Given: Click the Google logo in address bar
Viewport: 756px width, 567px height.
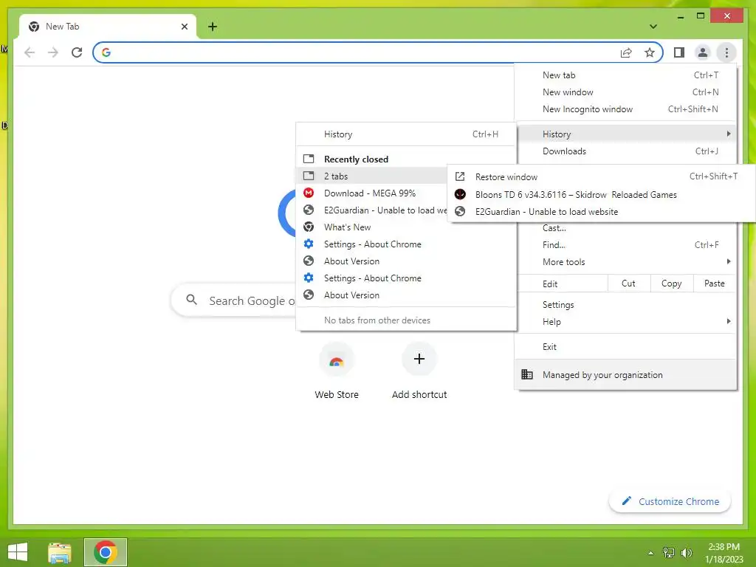Looking at the screenshot, I should tap(106, 52).
